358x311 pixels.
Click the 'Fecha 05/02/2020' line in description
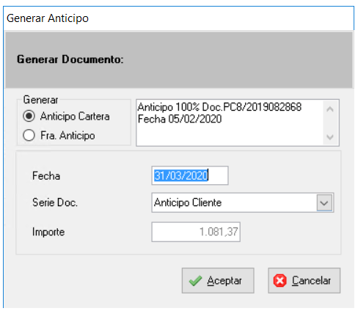[180, 119]
